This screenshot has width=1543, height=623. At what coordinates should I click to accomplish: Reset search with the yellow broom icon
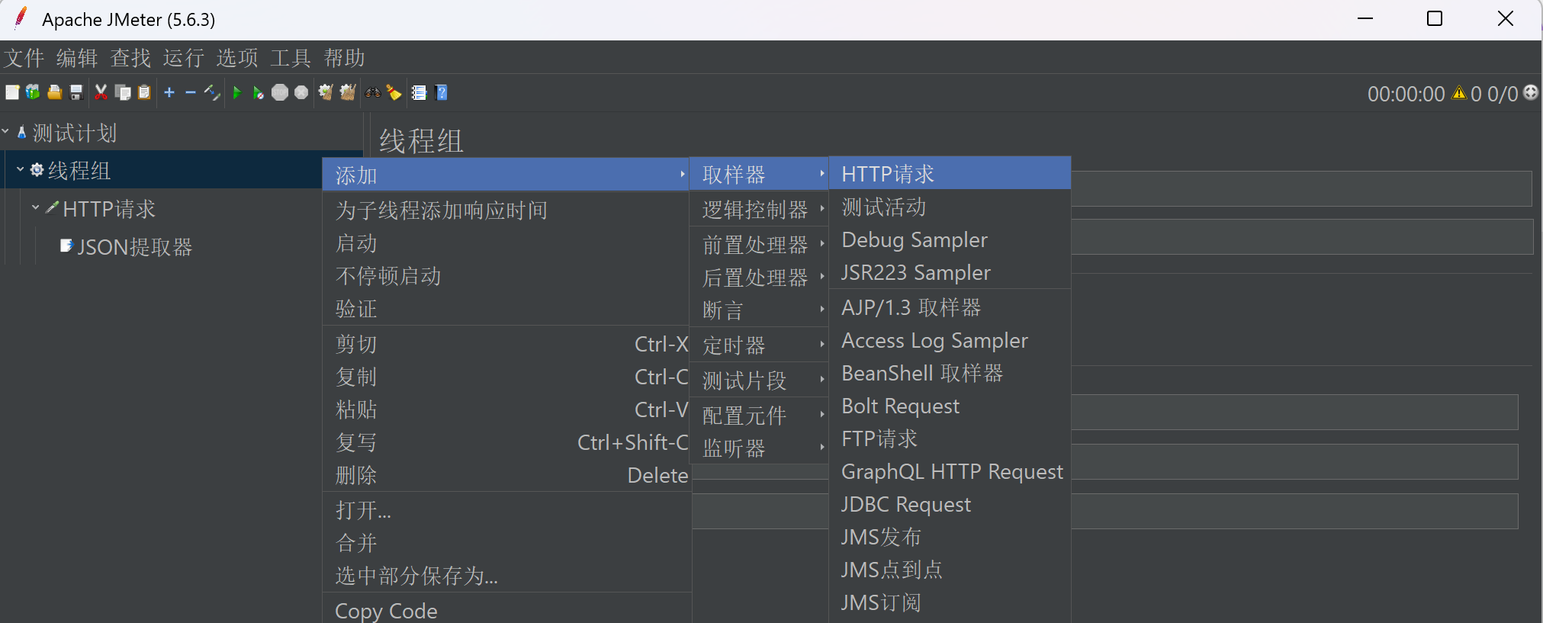[x=394, y=92]
